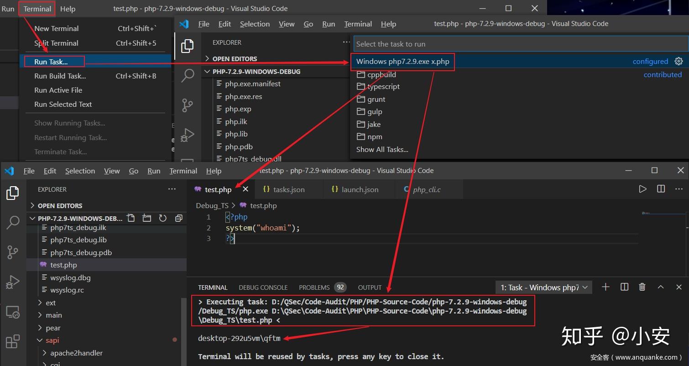Viewport: 689px width, 366px height.
Task: Split the terminal panel
Action: pyautogui.click(x=625, y=287)
